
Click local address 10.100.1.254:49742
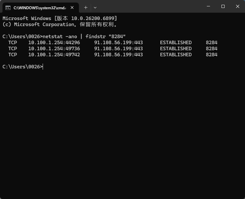(54, 55)
